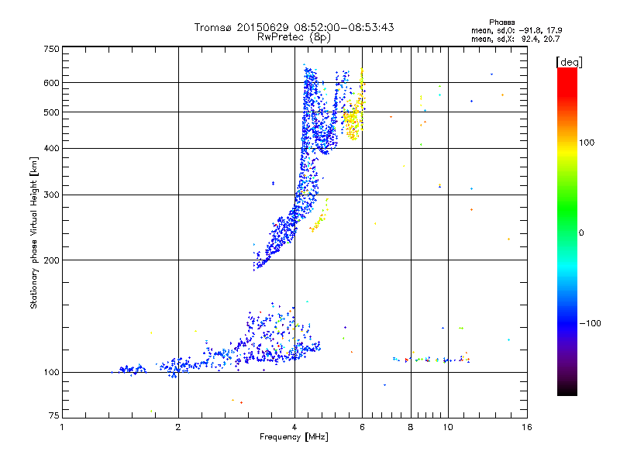The width and height of the screenshot is (620, 465).
Task: Click the '500' height axis tick label
Action: (51, 112)
